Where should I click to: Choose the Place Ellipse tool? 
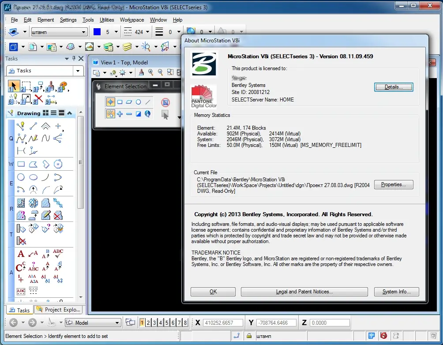coord(34,177)
